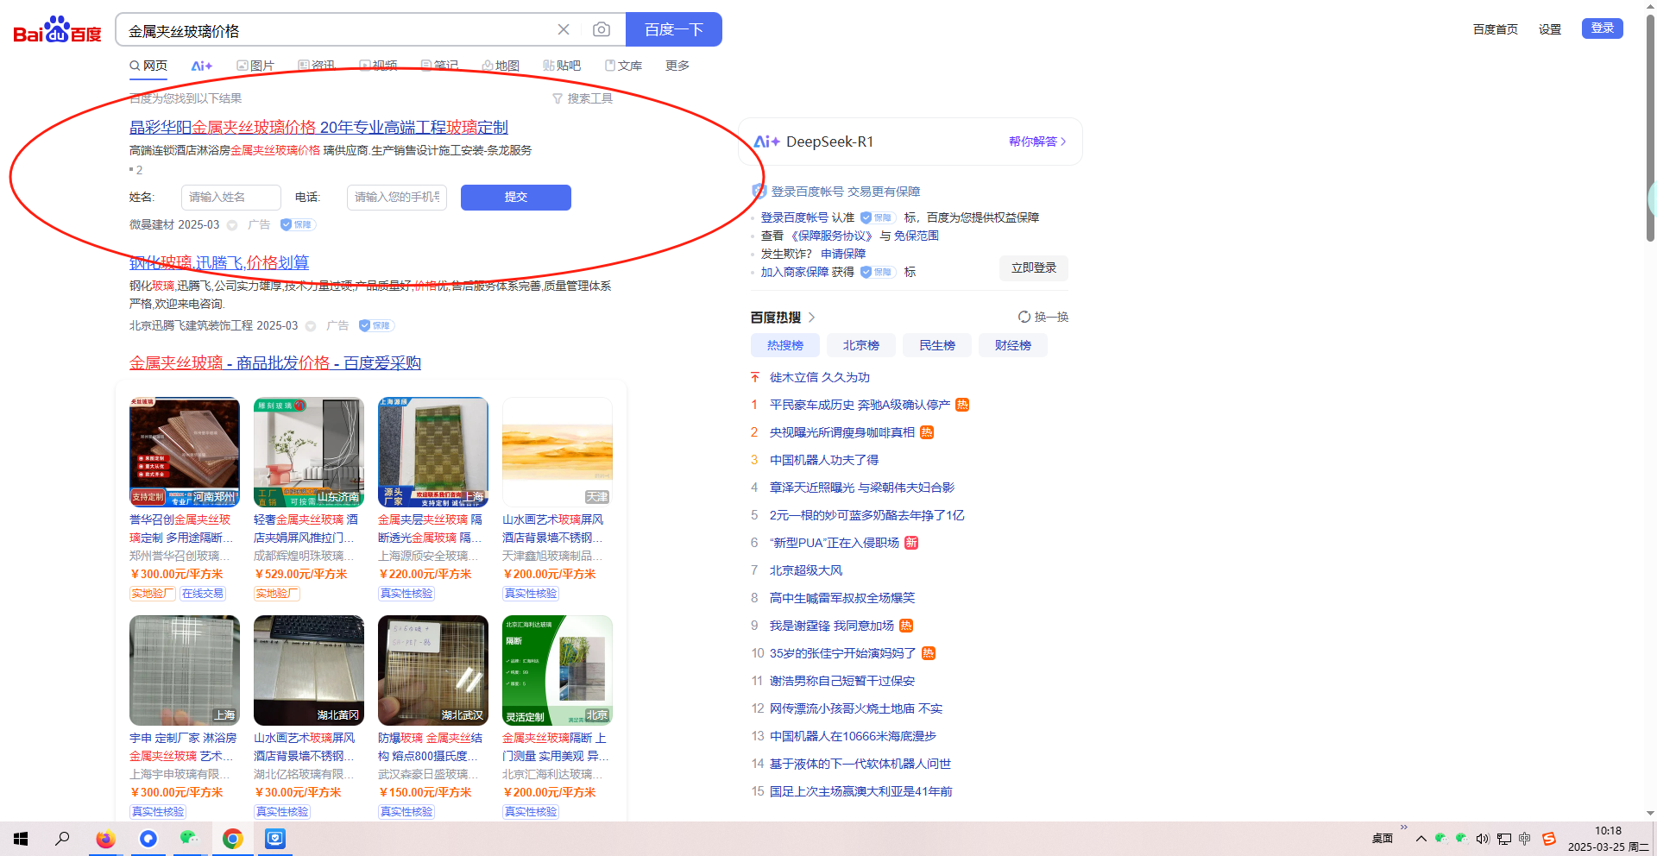The image size is (1657, 856).
Task: Open the 图片 search tab
Action: 255,66
